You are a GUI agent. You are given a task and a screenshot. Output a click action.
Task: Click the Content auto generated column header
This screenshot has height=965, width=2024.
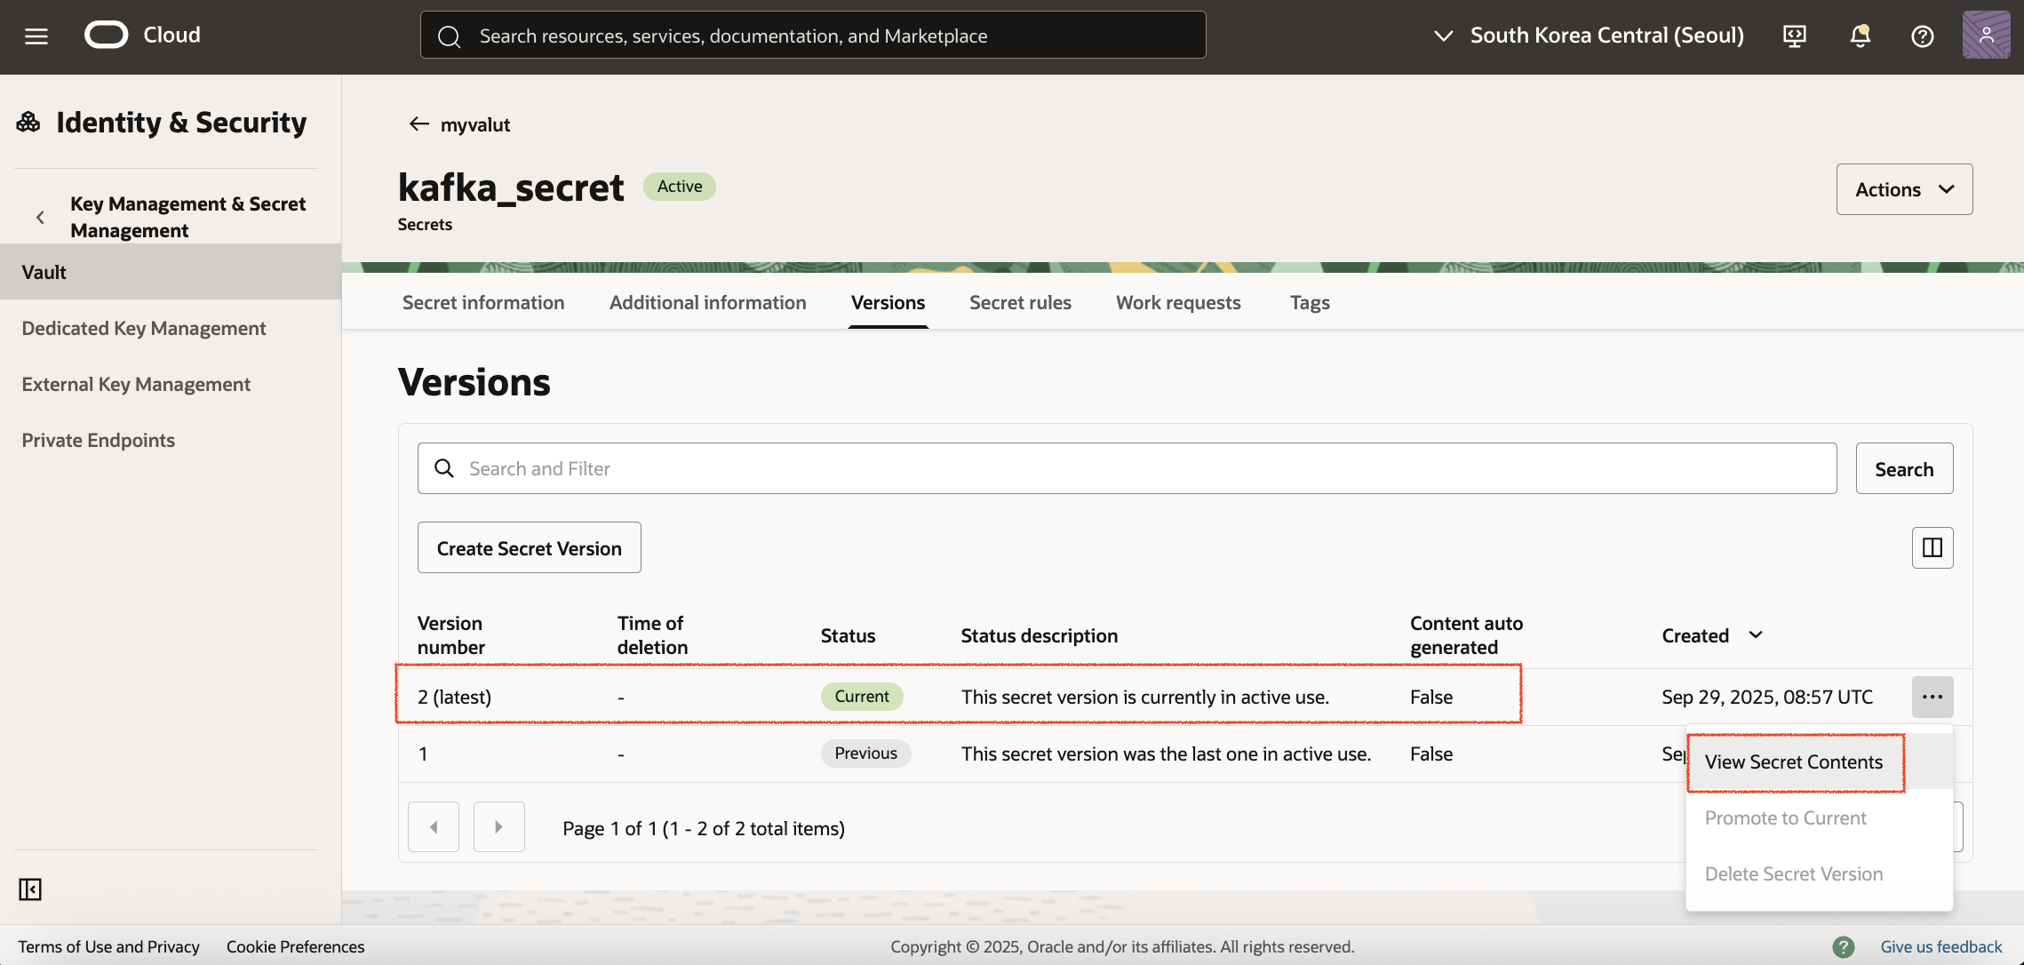(1466, 634)
